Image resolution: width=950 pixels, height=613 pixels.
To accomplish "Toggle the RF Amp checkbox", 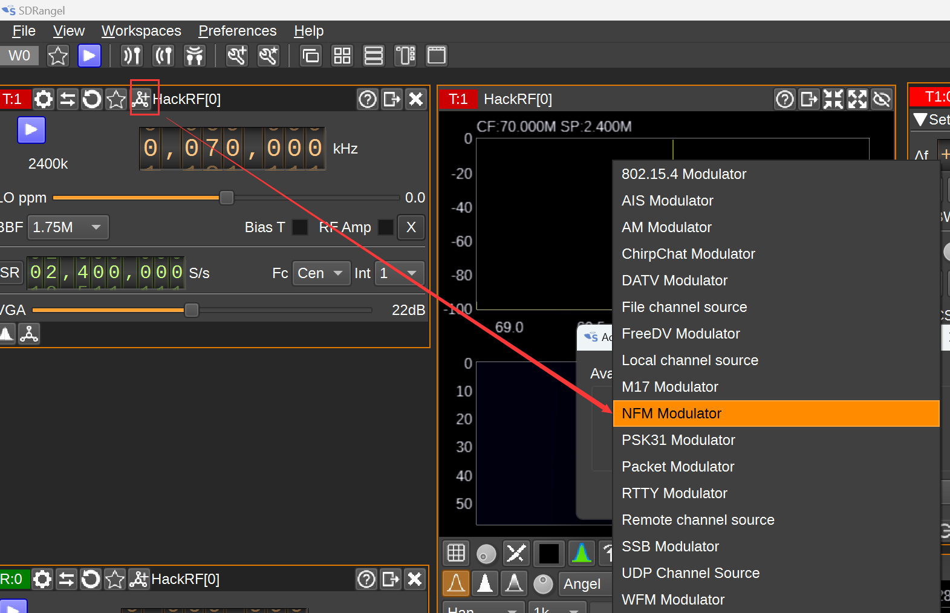I will pos(386,227).
